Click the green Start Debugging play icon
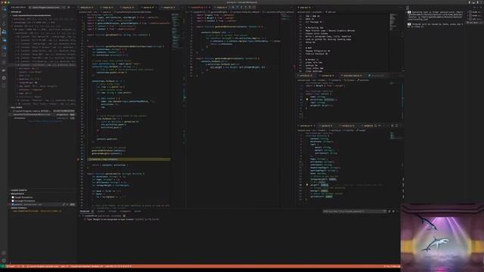 coord(29,7)
